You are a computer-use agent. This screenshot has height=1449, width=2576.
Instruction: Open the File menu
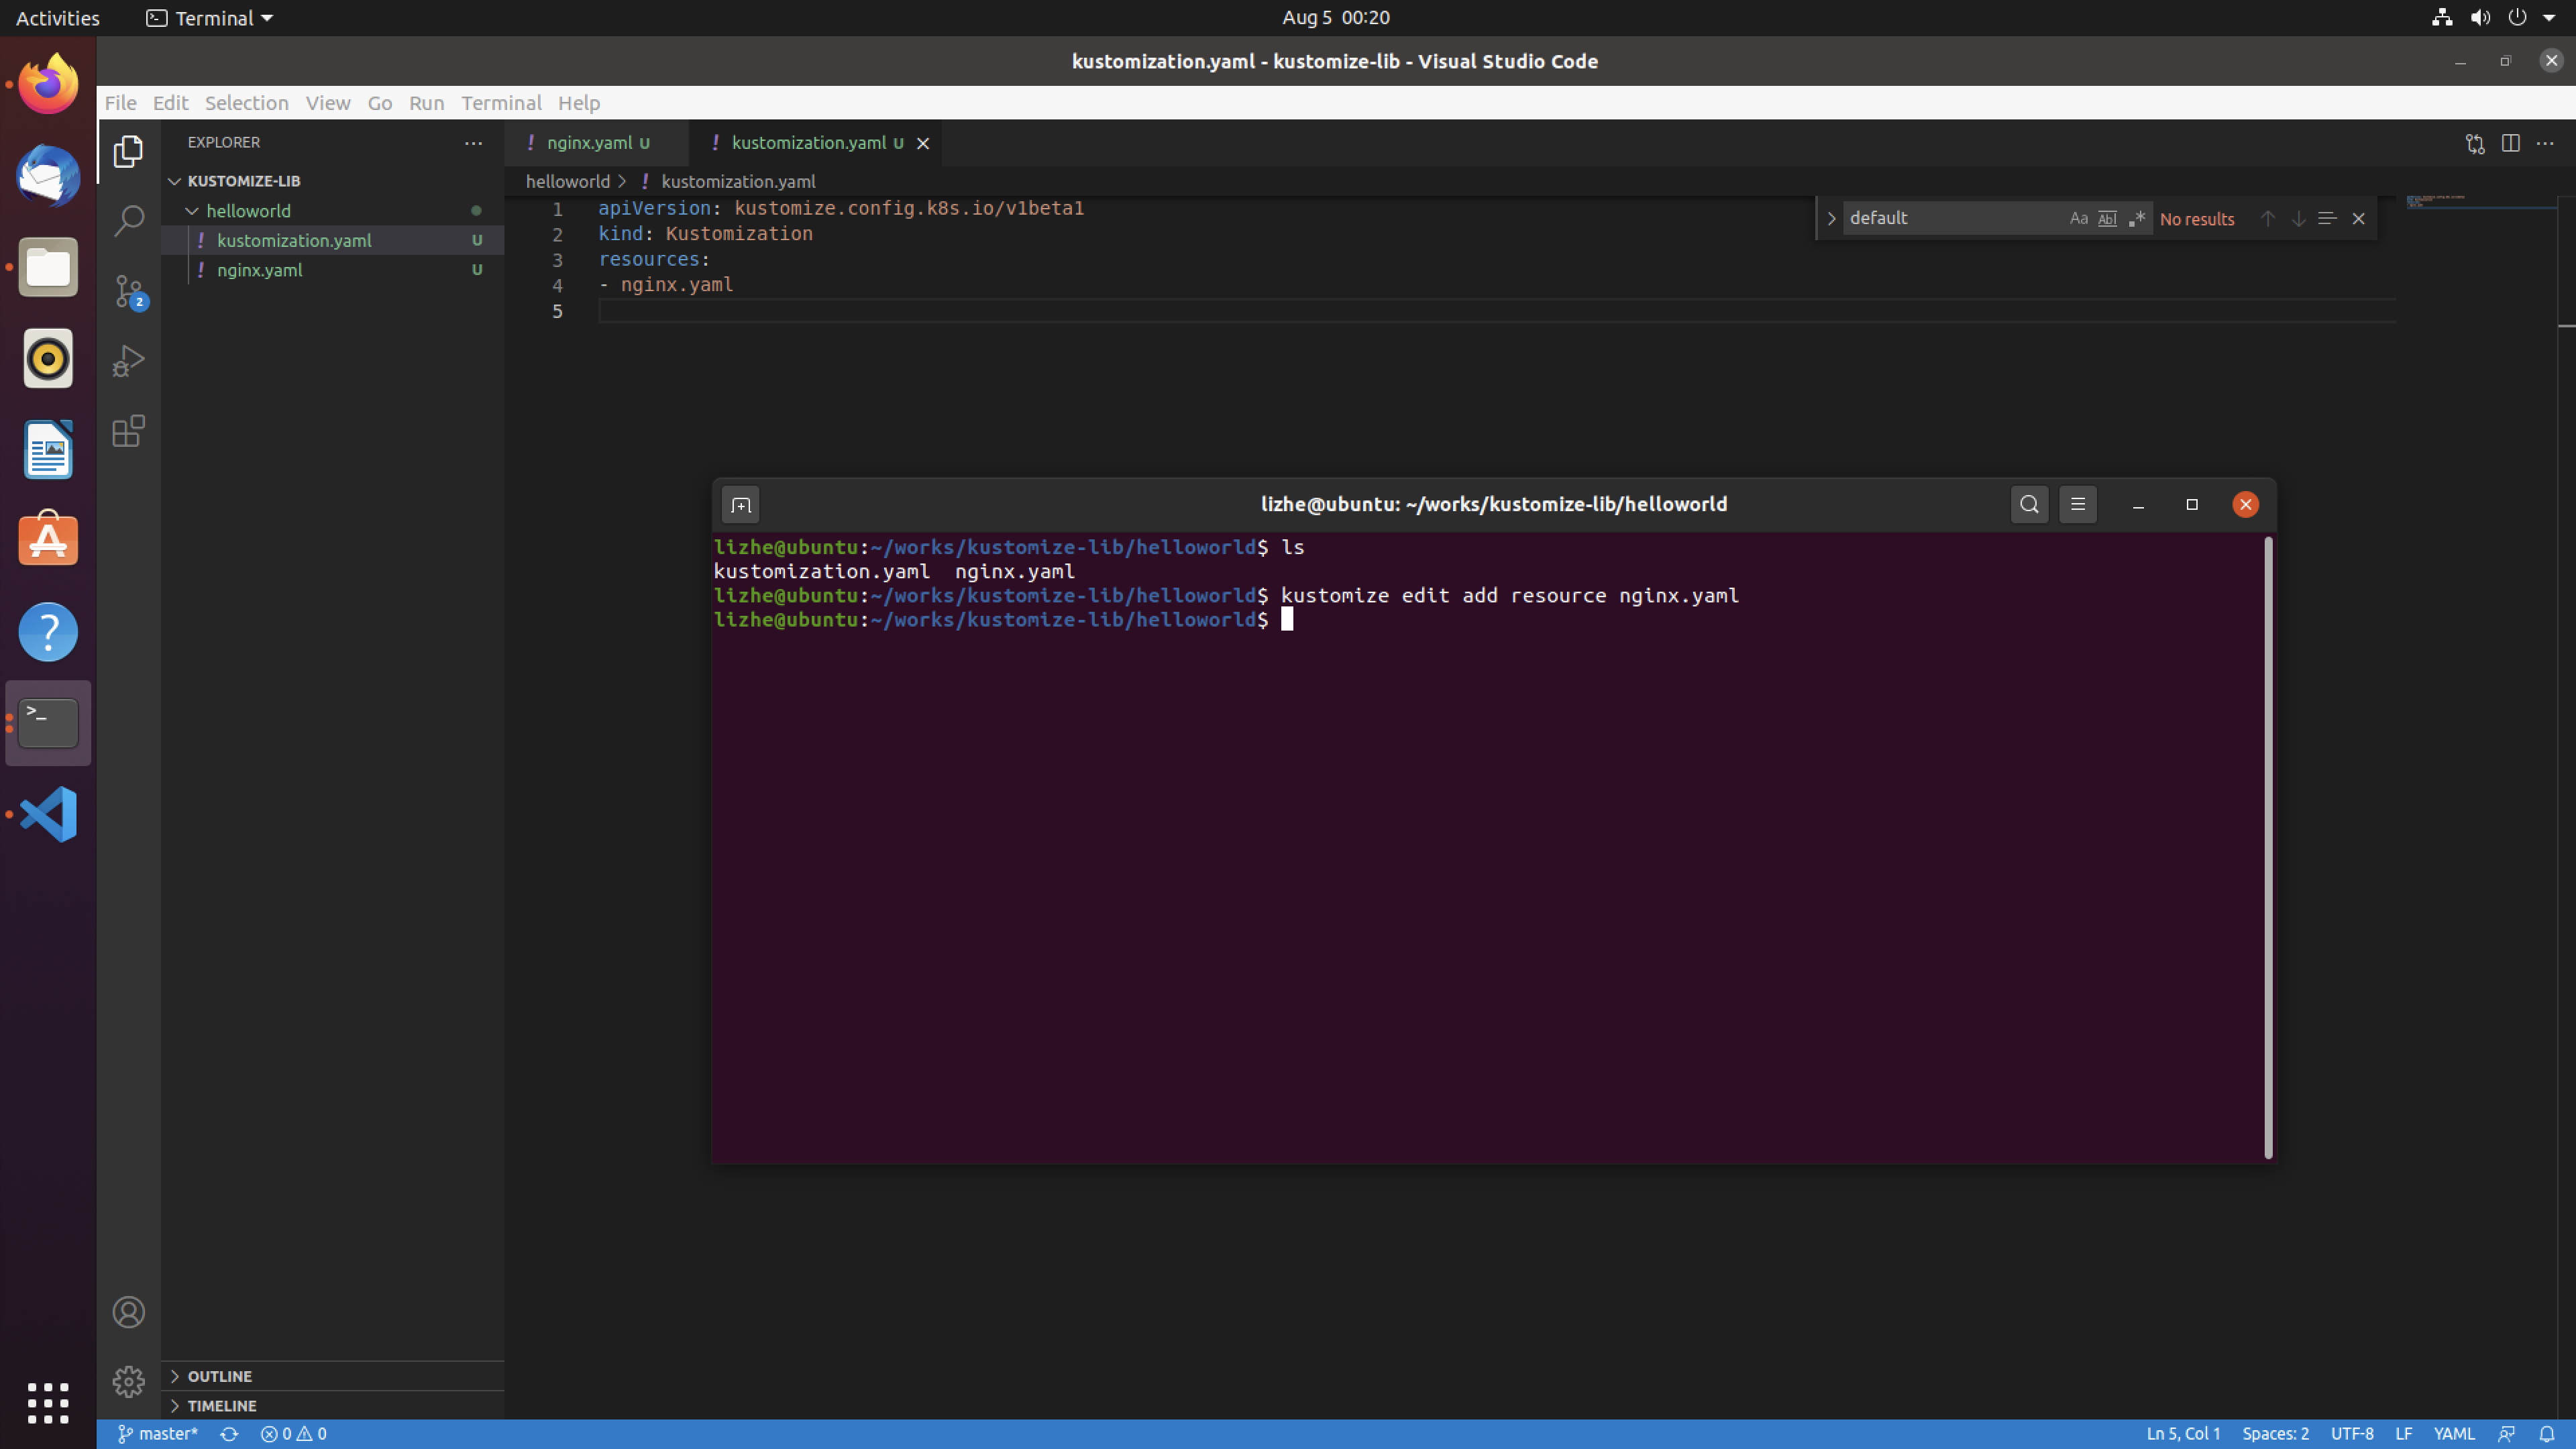point(120,102)
